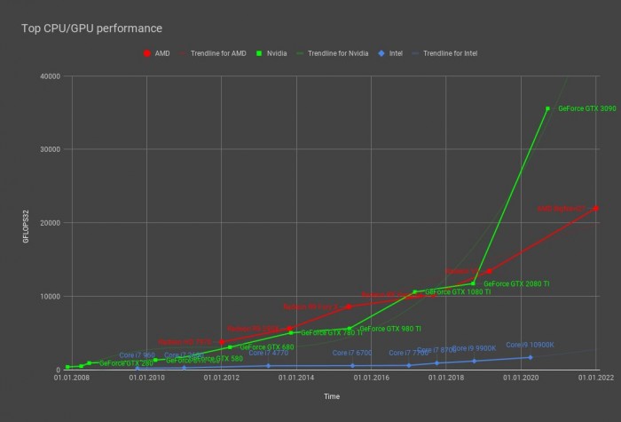
Task: Click the y-axis value 30000
Action: [51, 149]
